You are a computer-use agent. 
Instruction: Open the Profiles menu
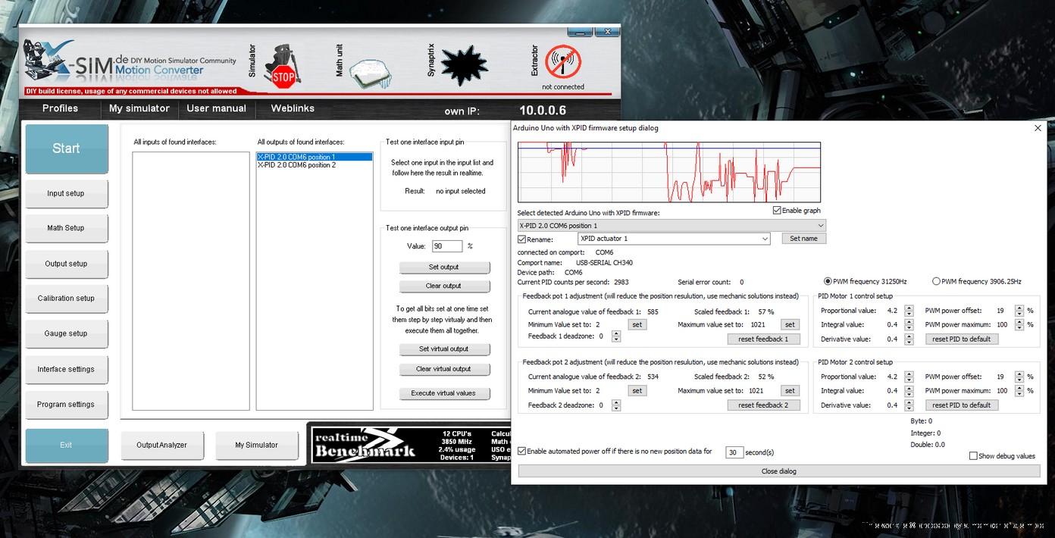(60, 108)
